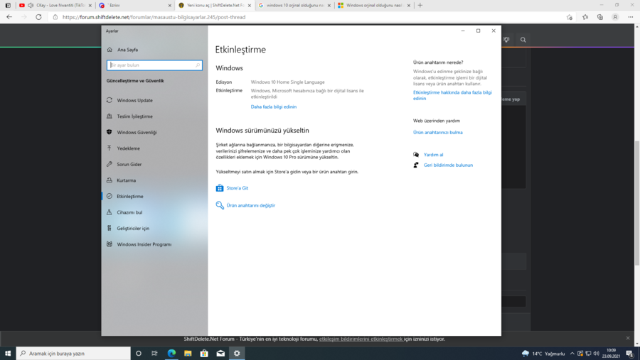640x360 pixels.
Task: Click the browser page vertical scrollbar
Action: click(637, 202)
